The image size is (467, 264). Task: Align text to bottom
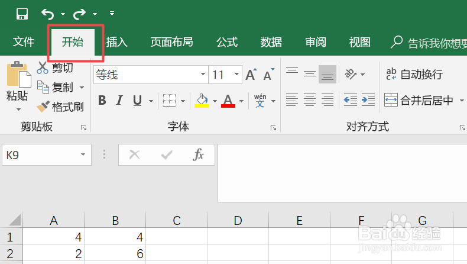click(327, 74)
